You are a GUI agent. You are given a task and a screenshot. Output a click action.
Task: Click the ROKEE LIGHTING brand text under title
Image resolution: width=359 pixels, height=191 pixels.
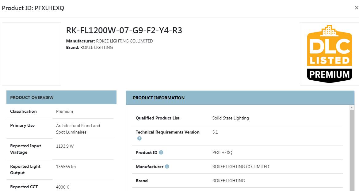pos(96,47)
